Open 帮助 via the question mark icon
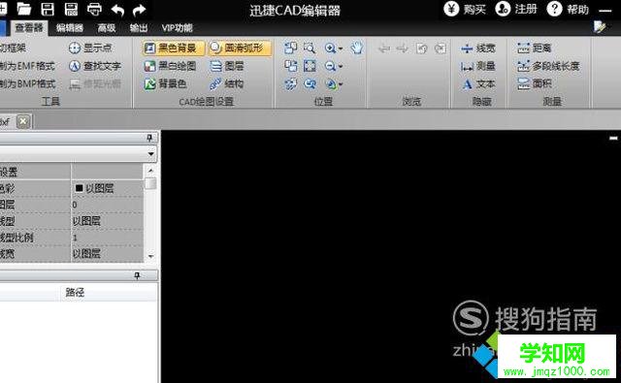The width and height of the screenshot is (621, 383). coord(554,9)
